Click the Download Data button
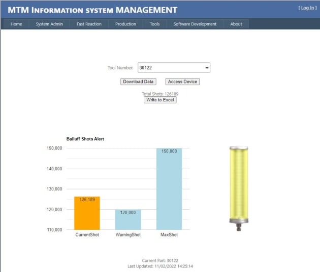 coord(138,82)
